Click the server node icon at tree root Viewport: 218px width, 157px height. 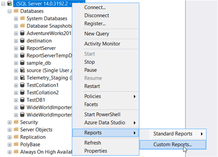tap(9, 4)
